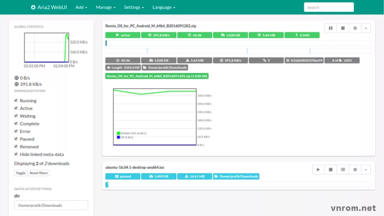Click gray 5.64 MB completed badge
The image size is (384, 216).
[x=194, y=60]
